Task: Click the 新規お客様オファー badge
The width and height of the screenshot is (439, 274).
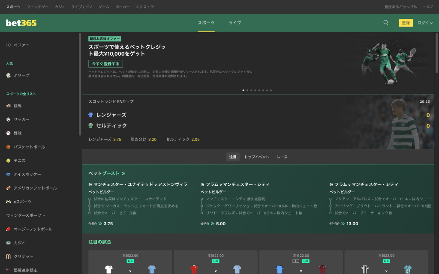Action: (105, 39)
